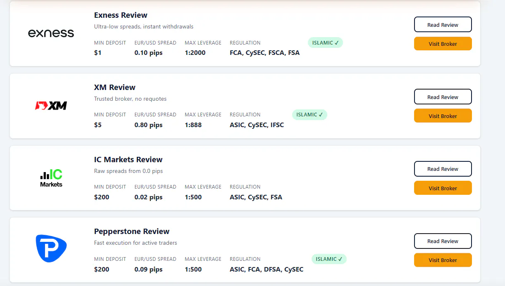Click the MIN DEPOSIT label on Exness card
The width and height of the screenshot is (505, 286).
point(110,43)
